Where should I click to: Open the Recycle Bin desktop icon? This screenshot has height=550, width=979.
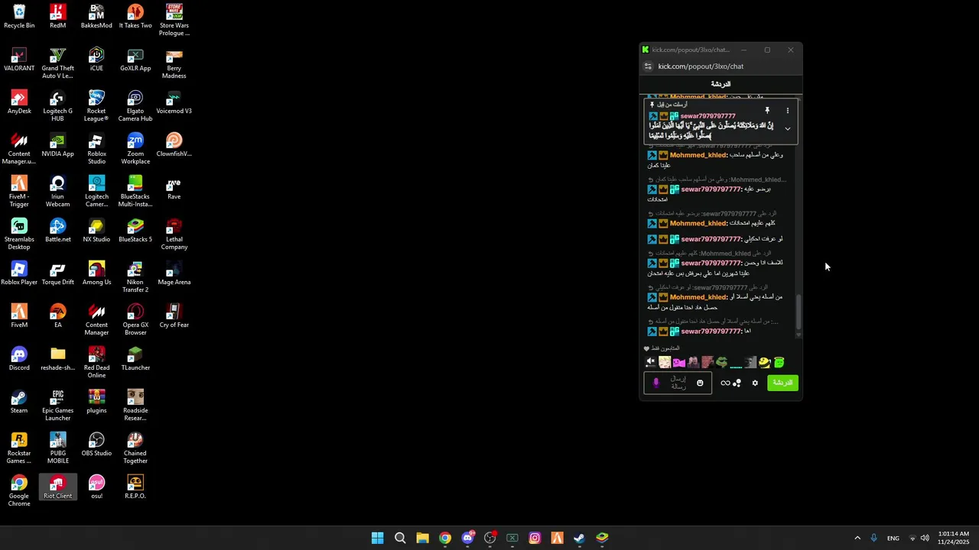(x=19, y=17)
